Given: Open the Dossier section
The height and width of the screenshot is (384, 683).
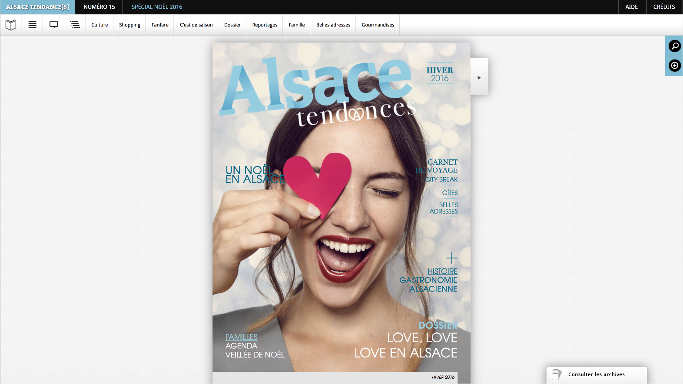Looking at the screenshot, I should pos(232,25).
